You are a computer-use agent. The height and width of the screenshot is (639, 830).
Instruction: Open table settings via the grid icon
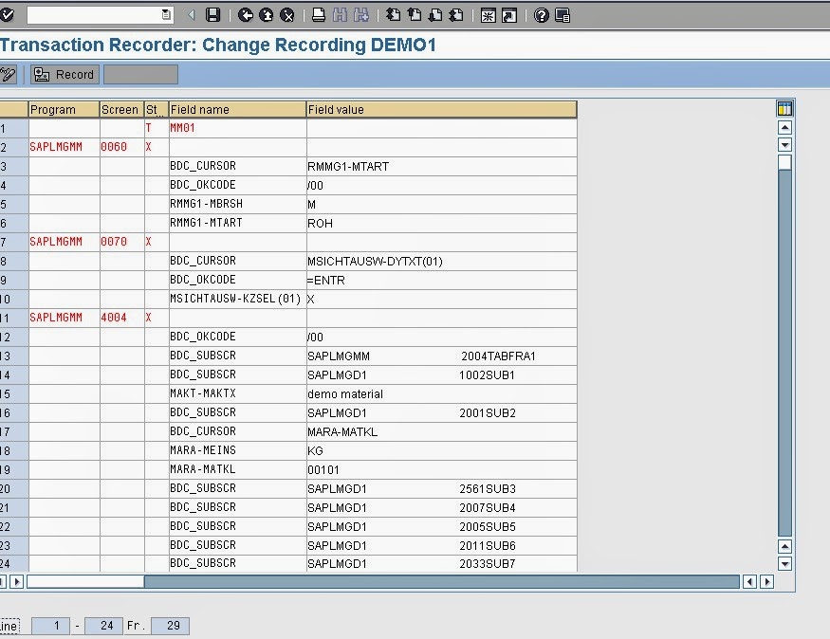click(x=783, y=109)
